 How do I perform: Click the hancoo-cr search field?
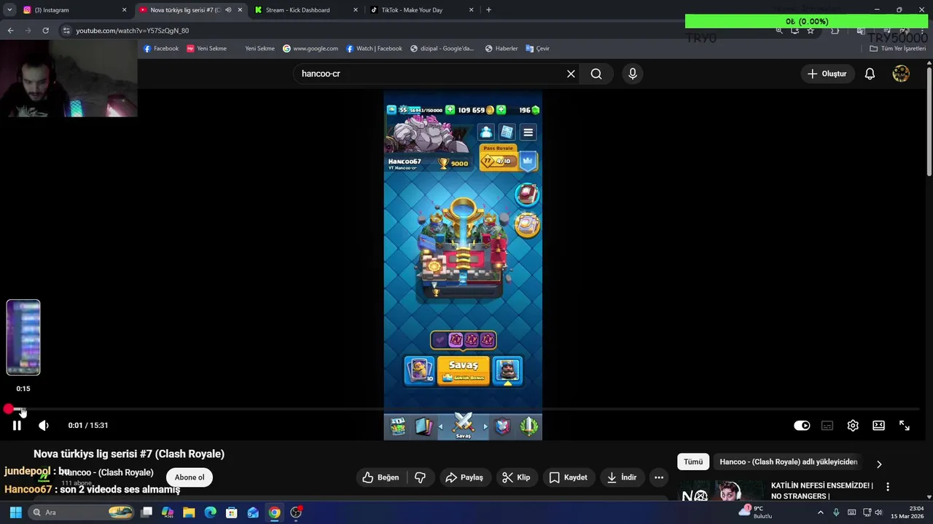tap(430, 74)
